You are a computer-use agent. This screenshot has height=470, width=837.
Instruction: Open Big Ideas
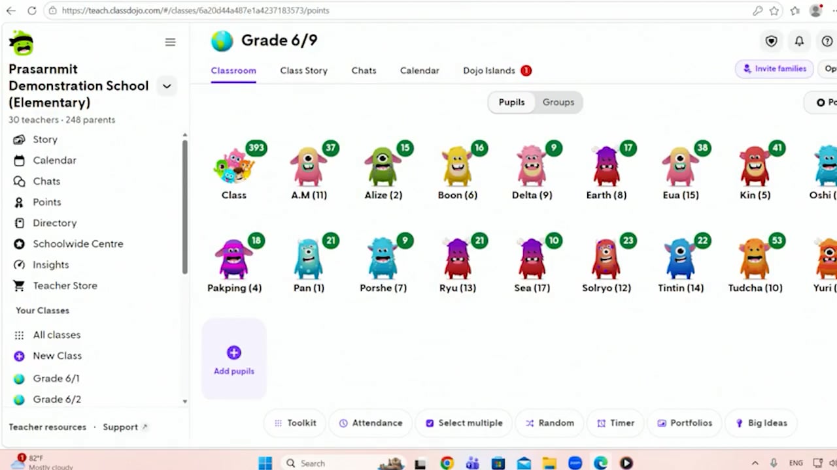[761, 423]
